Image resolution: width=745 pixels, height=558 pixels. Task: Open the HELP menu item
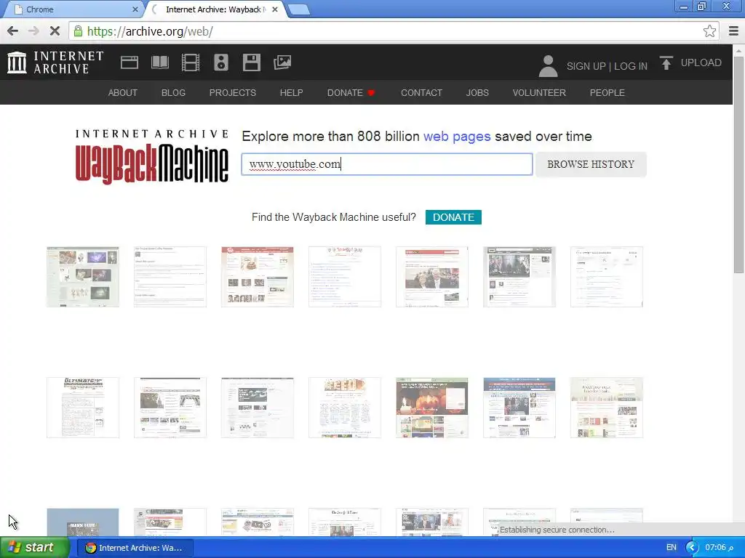[x=291, y=92]
